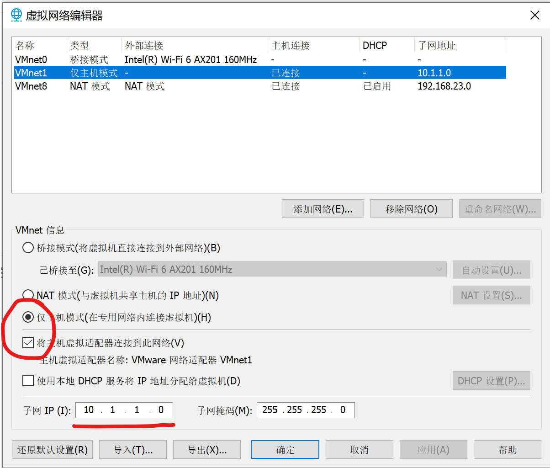Select the VMnet8 network row
This screenshot has width=550, height=468.
tap(259, 86)
